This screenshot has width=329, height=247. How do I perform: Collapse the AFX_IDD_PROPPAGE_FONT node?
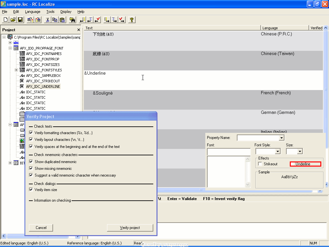pos(10,48)
